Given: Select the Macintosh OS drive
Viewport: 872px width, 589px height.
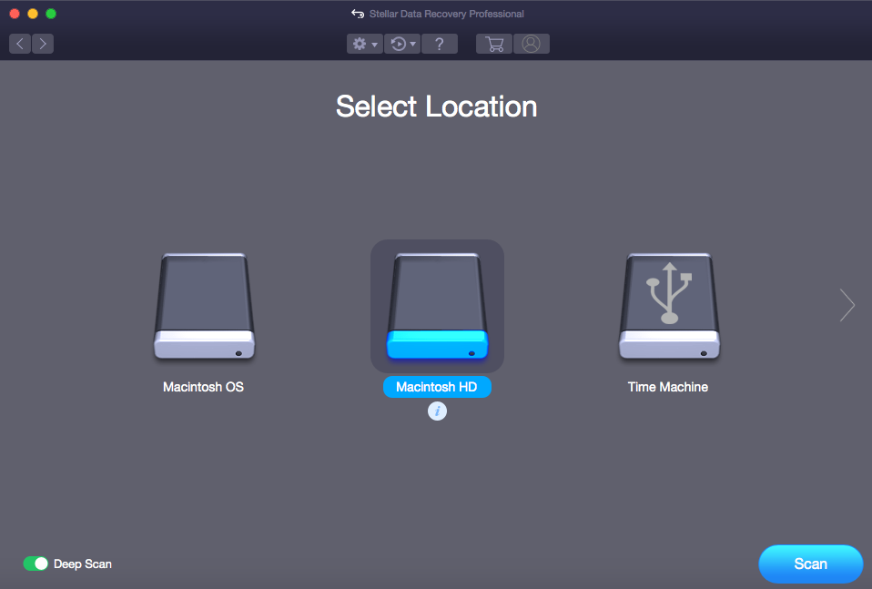Looking at the screenshot, I should pyautogui.click(x=204, y=307).
